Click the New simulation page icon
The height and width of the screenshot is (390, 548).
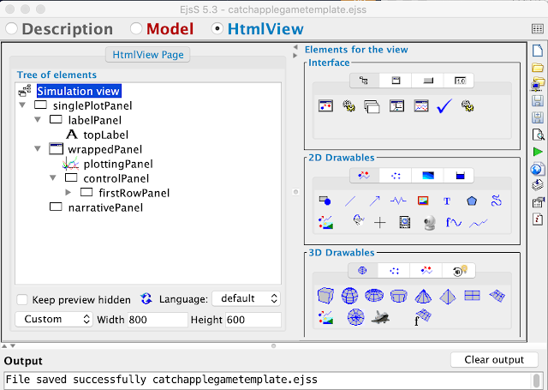coord(538,50)
